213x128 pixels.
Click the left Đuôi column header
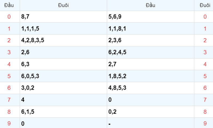coord(63,5)
